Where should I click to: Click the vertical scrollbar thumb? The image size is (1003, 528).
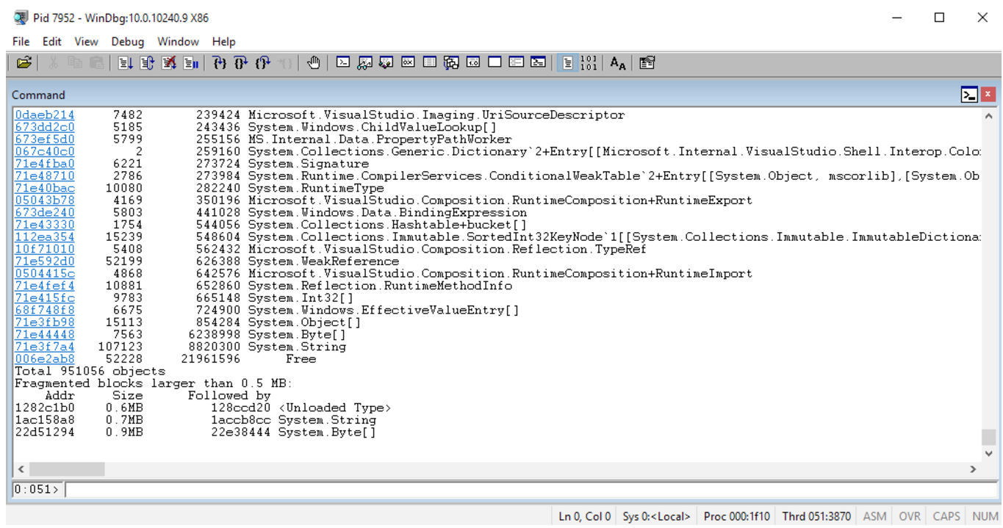(988, 436)
